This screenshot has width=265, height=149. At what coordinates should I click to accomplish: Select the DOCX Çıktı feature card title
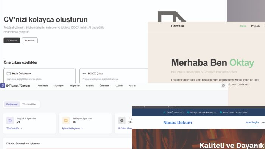click(95, 74)
